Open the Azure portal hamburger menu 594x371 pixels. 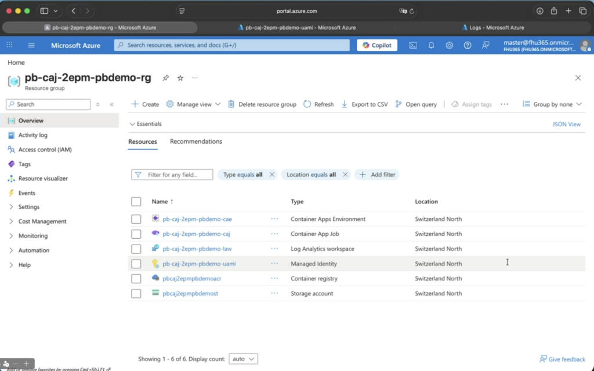click(x=31, y=45)
